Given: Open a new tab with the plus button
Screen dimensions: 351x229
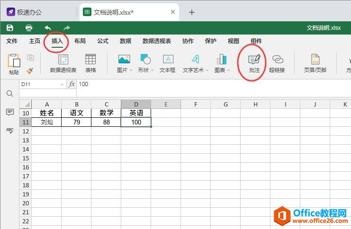Looking at the screenshot, I should (192, 12).
